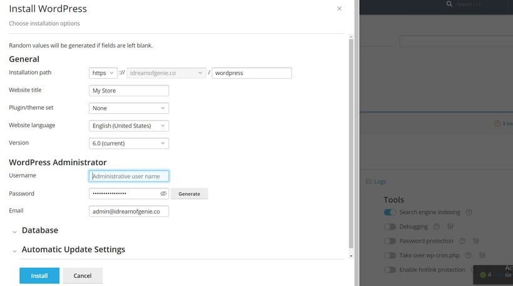Click the scrollbar down arrow

pos(351,256)
